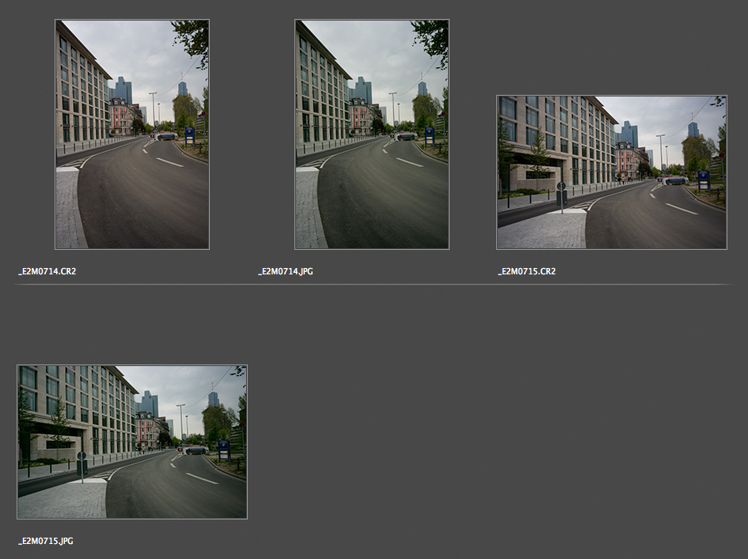Click the _E2M0714.CR2 filename label
This screenshot has width=748, height=559.
[47, 271]
